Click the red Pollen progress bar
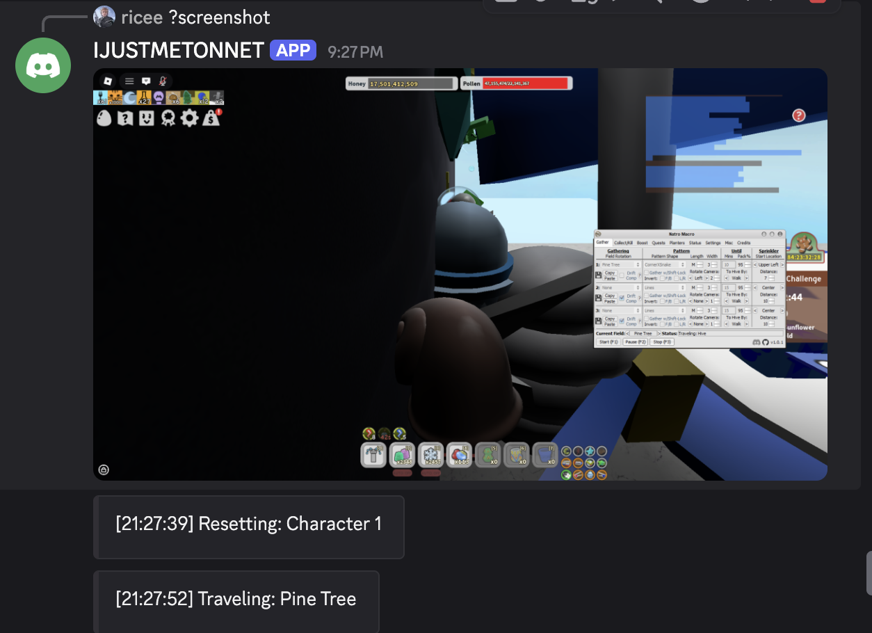872x633 pixels. click(x=526, y=83)
